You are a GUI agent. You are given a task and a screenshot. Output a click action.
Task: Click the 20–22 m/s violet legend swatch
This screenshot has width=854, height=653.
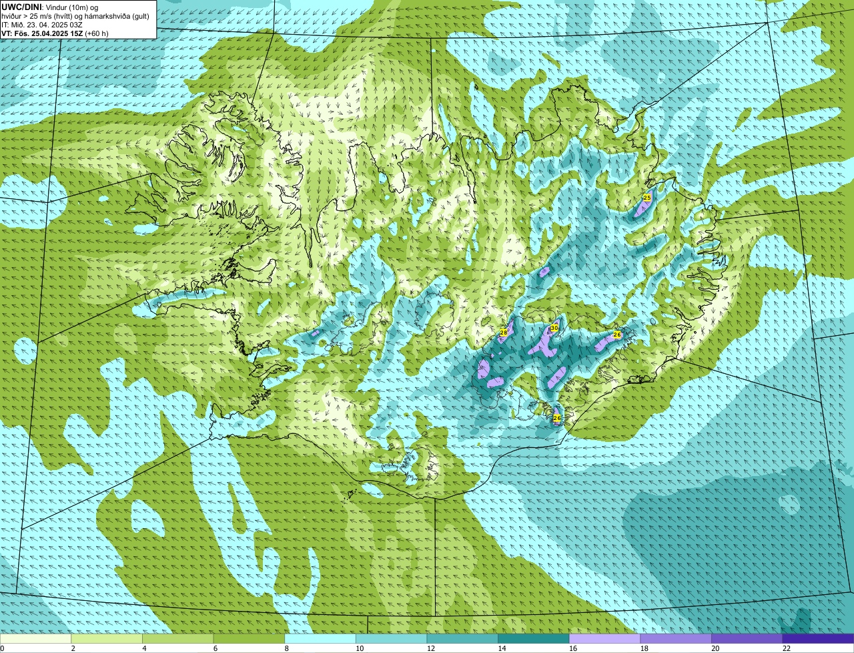[747, 638]
